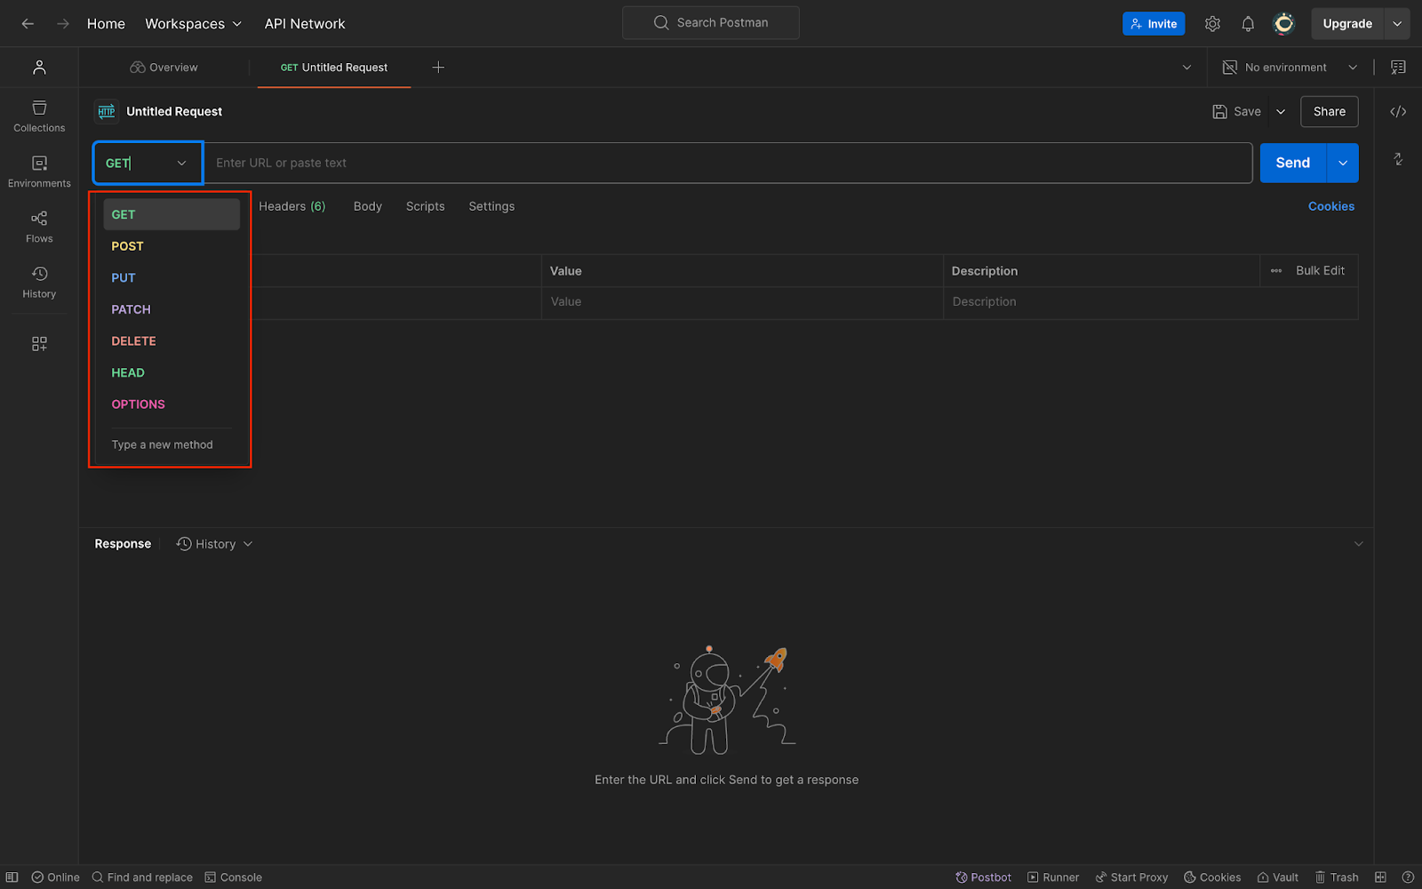Select OPTIONS from method list
Screen dimensions: 1422x889
[172, 404]
